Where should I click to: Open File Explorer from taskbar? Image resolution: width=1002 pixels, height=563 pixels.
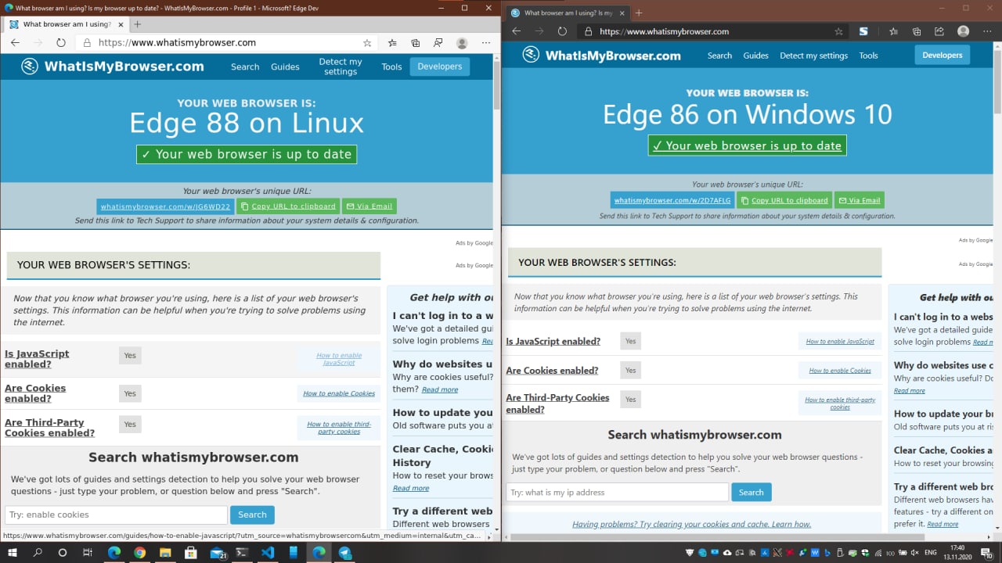[165, 553]
